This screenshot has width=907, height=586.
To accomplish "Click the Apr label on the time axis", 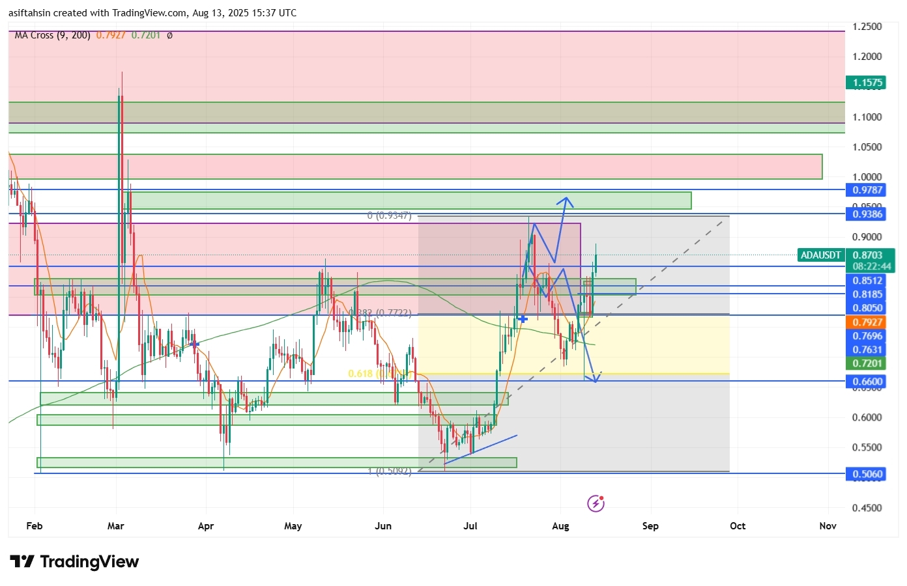I will click(x=206, y=526).
